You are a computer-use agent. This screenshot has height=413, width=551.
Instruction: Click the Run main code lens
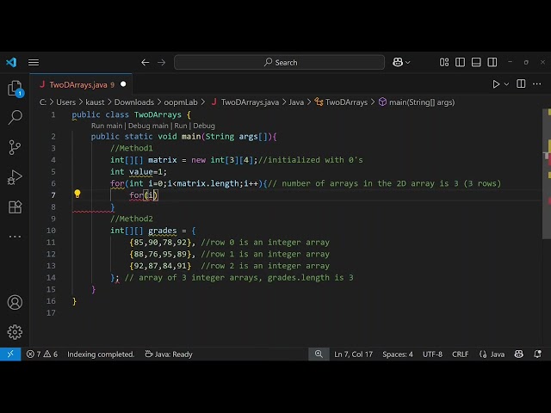point(107,126)
